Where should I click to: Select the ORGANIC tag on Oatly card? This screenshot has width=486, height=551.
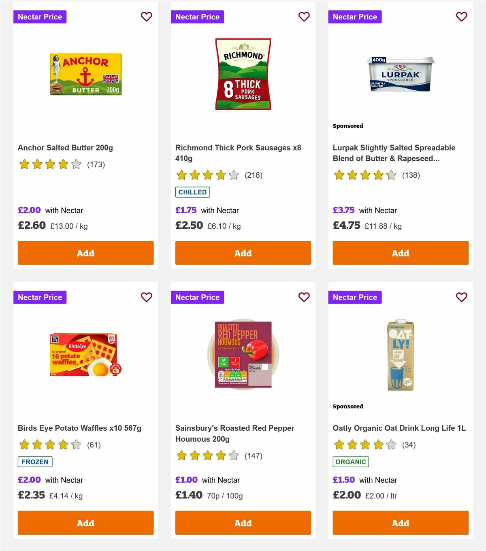pyautogui.click(x=351, y=462)
